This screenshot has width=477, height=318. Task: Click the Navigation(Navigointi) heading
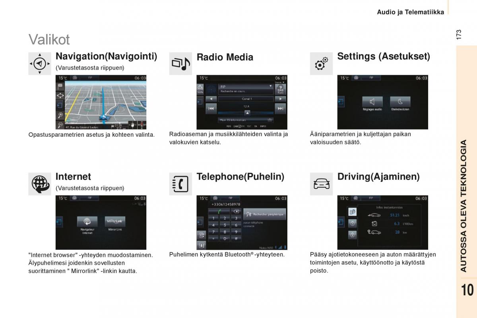(x=107, y=56)
